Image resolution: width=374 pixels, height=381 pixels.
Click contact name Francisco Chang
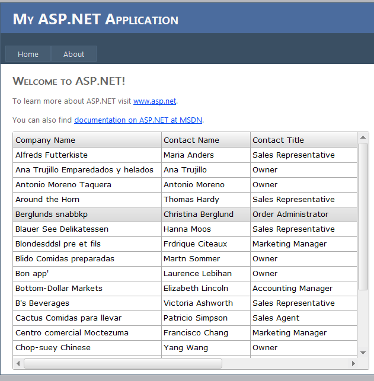pos(206,333)
